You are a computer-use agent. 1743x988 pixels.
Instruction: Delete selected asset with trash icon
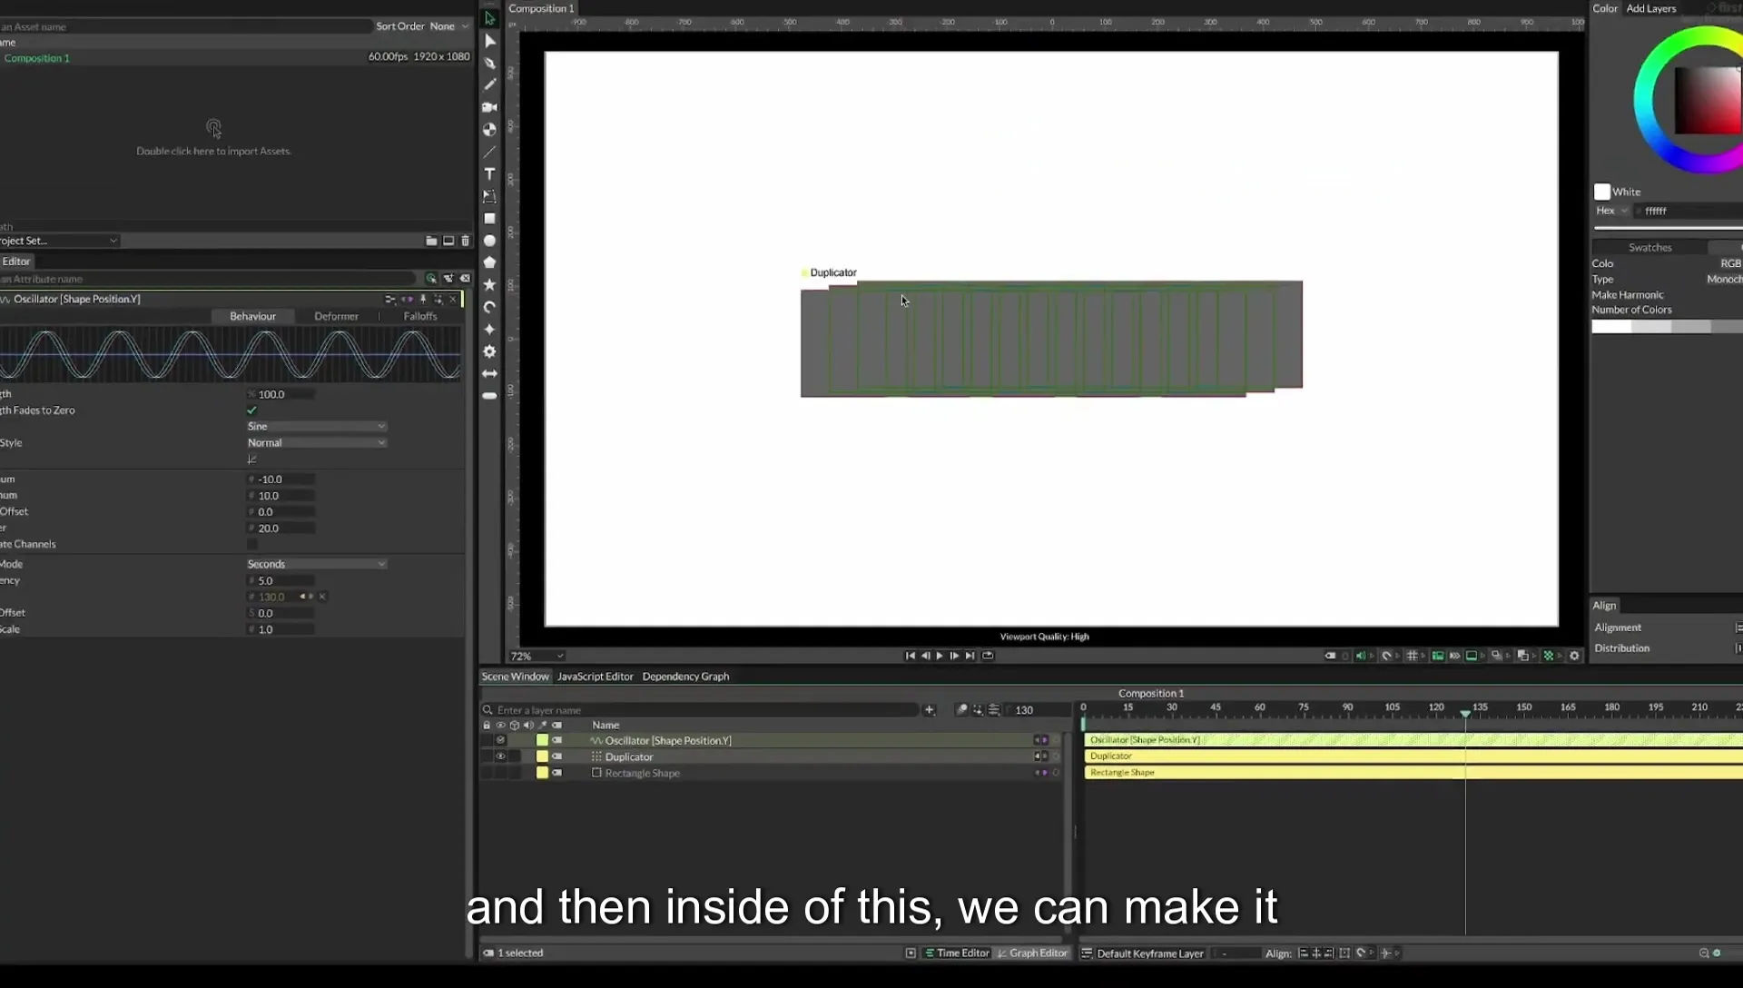coord(466,241)
